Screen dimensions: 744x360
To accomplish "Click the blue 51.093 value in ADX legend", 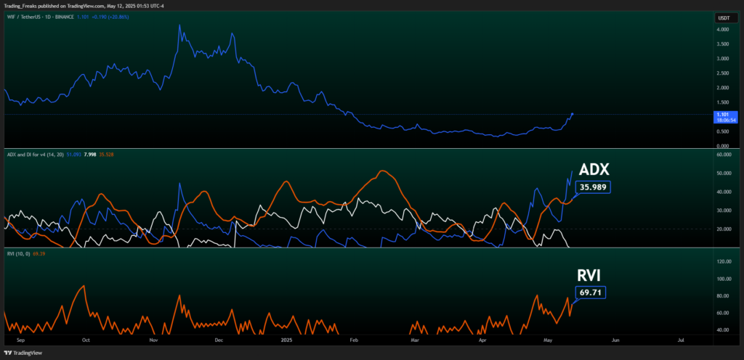I will [74, 155].
